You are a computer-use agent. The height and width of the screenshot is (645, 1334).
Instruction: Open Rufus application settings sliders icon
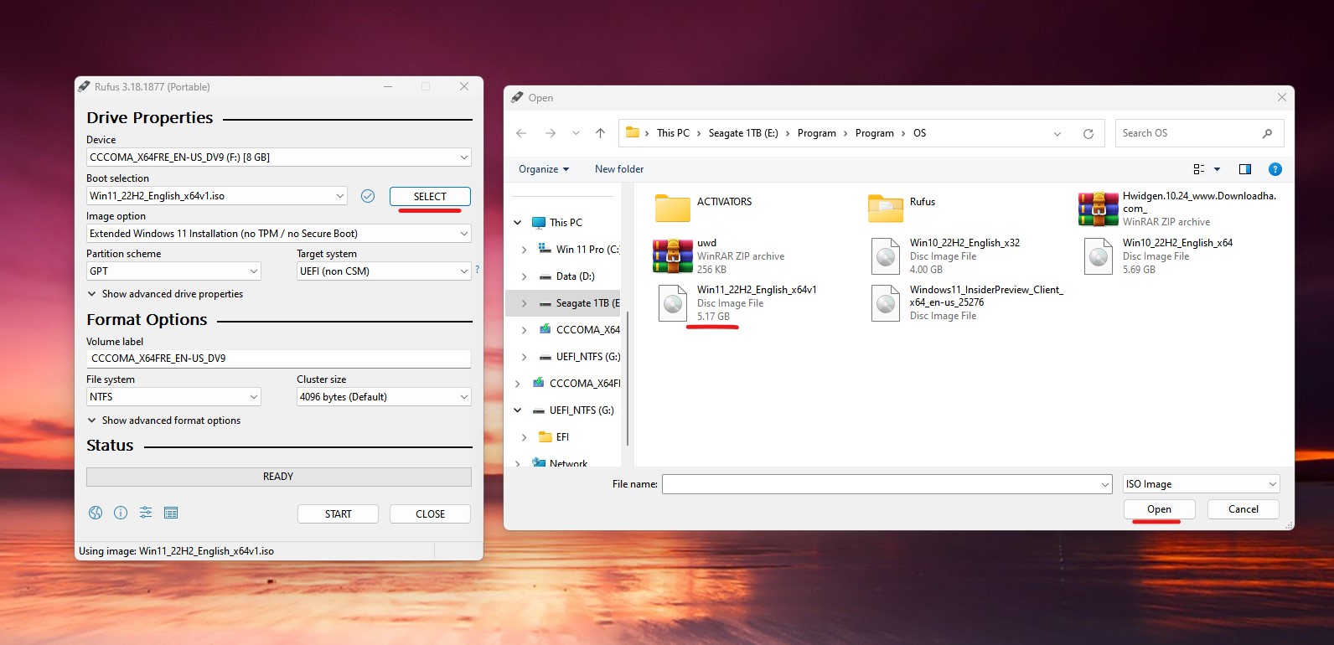tap(146, 513)
